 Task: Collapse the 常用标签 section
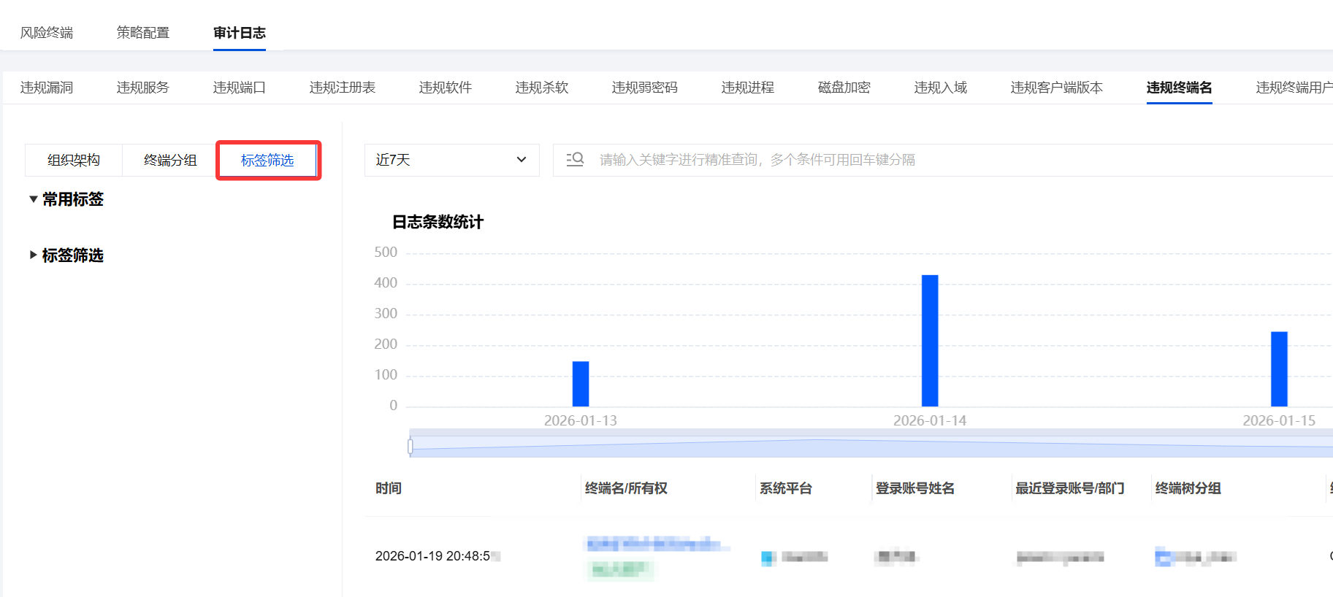coord(34,199)
